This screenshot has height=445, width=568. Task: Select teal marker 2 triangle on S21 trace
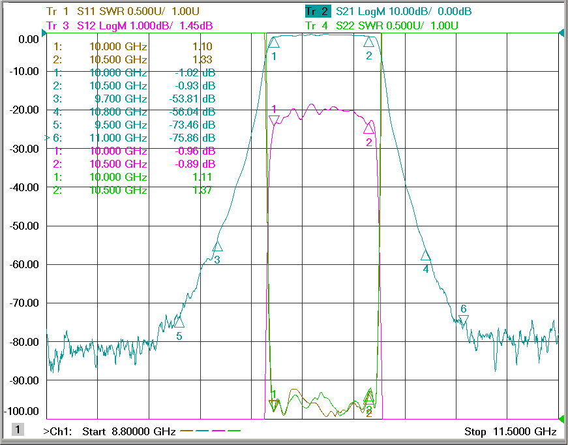(x=368, y=42)
